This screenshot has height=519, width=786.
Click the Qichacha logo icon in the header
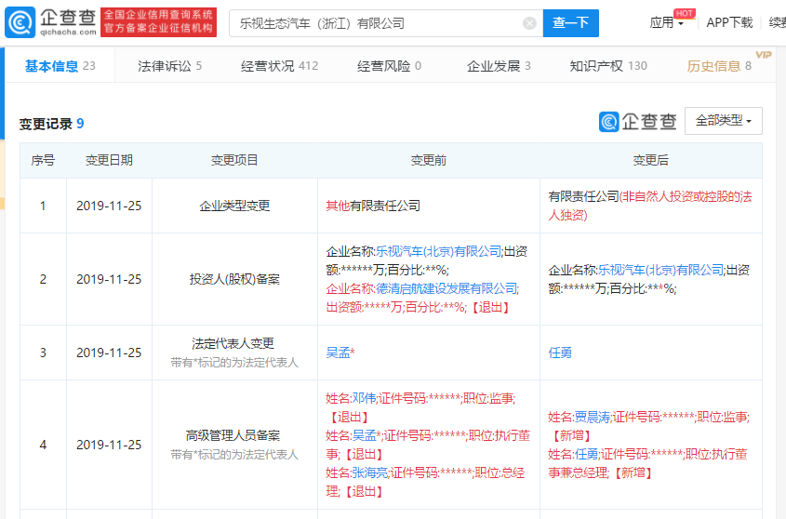click(x=20, y=22)
